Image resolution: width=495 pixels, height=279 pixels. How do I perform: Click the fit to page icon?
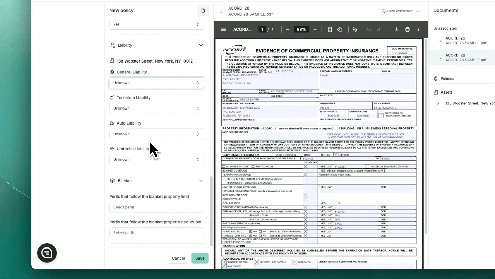[330, 29]
